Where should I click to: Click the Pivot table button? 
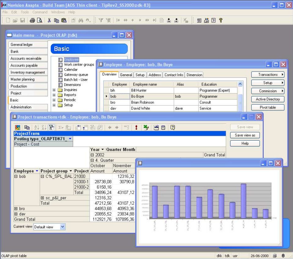click(x=268, y=107)
